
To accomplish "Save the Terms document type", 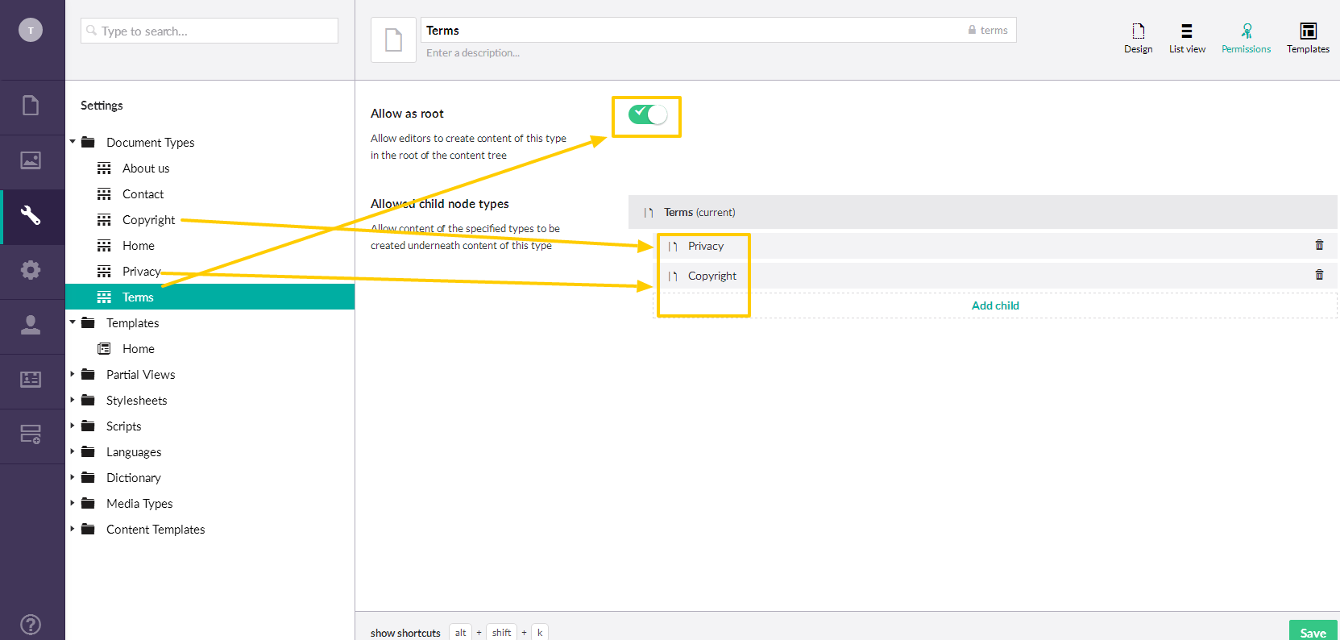I will 1313,632.
